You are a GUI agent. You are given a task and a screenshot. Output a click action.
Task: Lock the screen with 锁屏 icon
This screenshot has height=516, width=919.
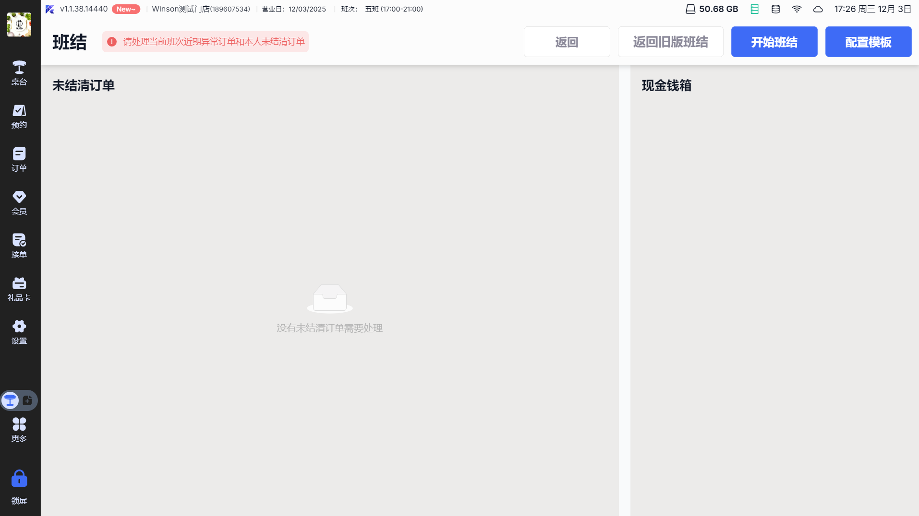click(x=19, y=487)
